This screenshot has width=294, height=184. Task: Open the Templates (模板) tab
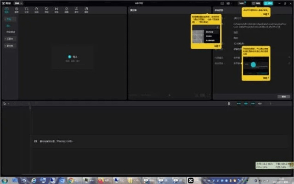[x=86, y=10]
